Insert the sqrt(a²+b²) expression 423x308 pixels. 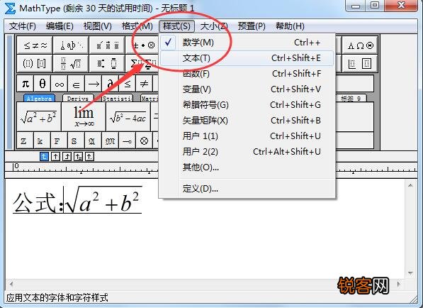(x=38, y=117)
